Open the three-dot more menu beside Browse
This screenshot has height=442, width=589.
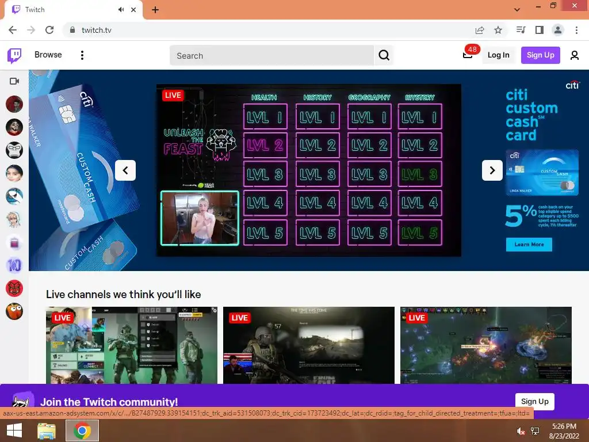coord(82,55)
